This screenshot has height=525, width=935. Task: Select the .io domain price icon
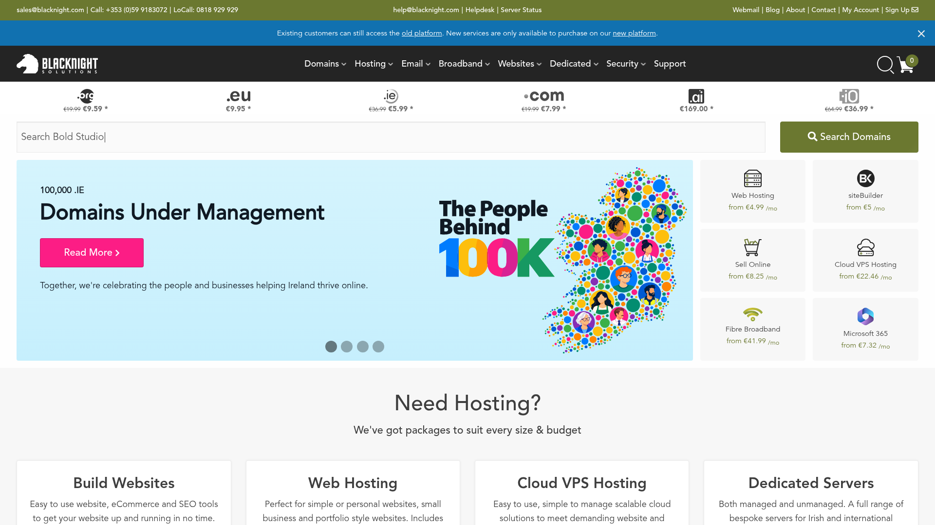point(849,96)
